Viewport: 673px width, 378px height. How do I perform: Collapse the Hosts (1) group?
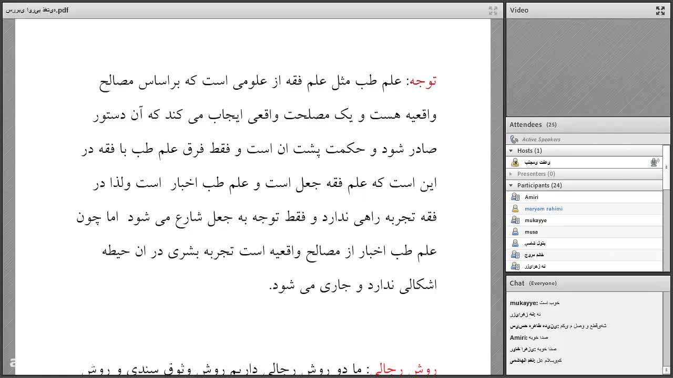(x=511, y=151)
